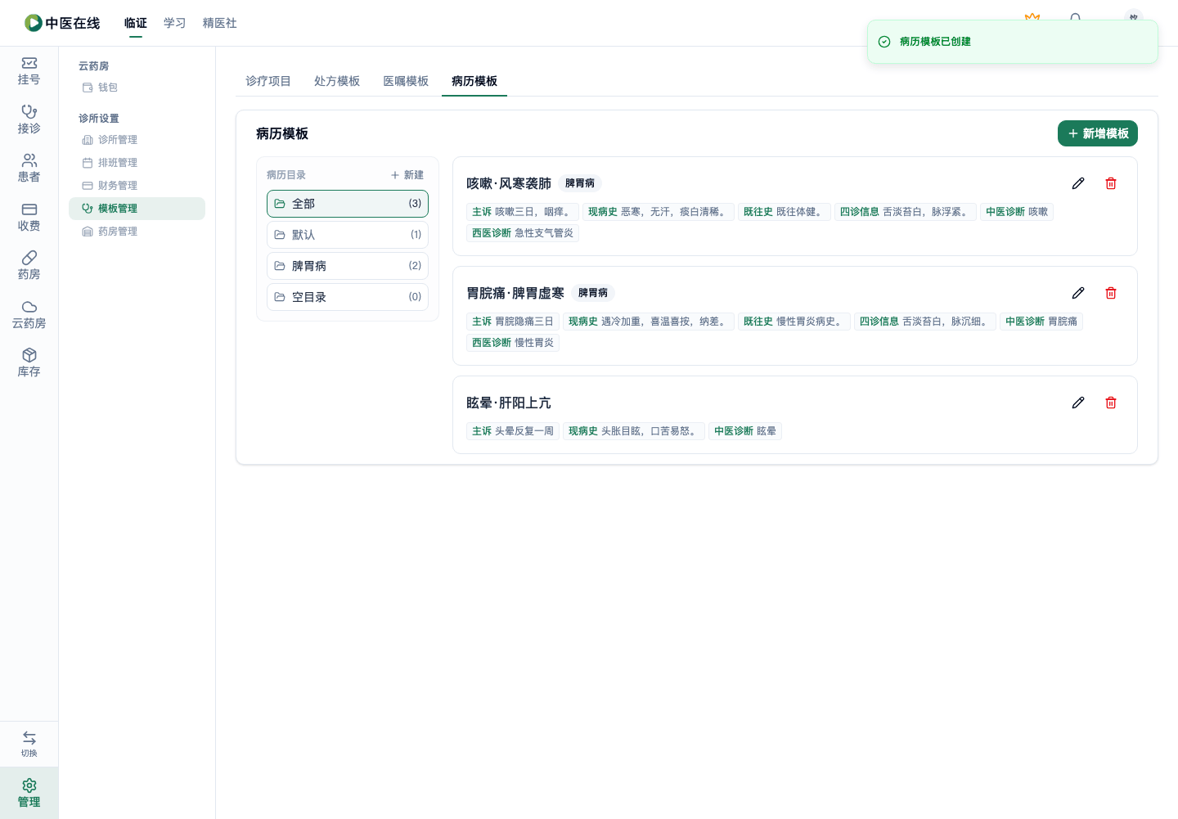The height and width of the screenshot is (819, 1178).
Task: Click the 中医诊断 眩晕 tag
Action: click(x=745, y=431)
